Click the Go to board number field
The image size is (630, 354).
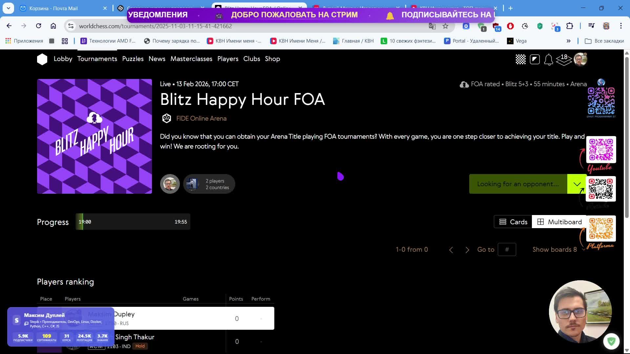click(x=507, y=249)
